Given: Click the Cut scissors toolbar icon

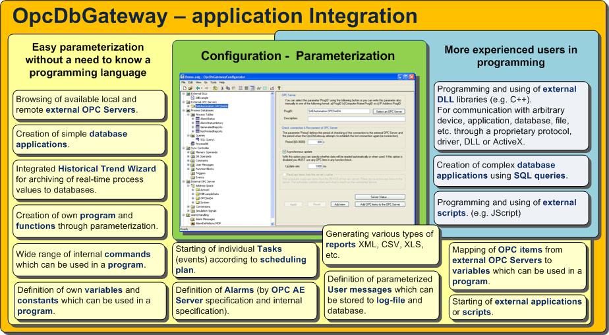Looking at the screenshot, I should [x=223, y=88].
